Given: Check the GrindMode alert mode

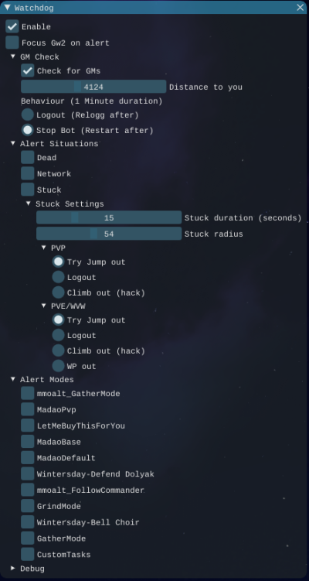Looking at the screenshot, I should point(27,506).
